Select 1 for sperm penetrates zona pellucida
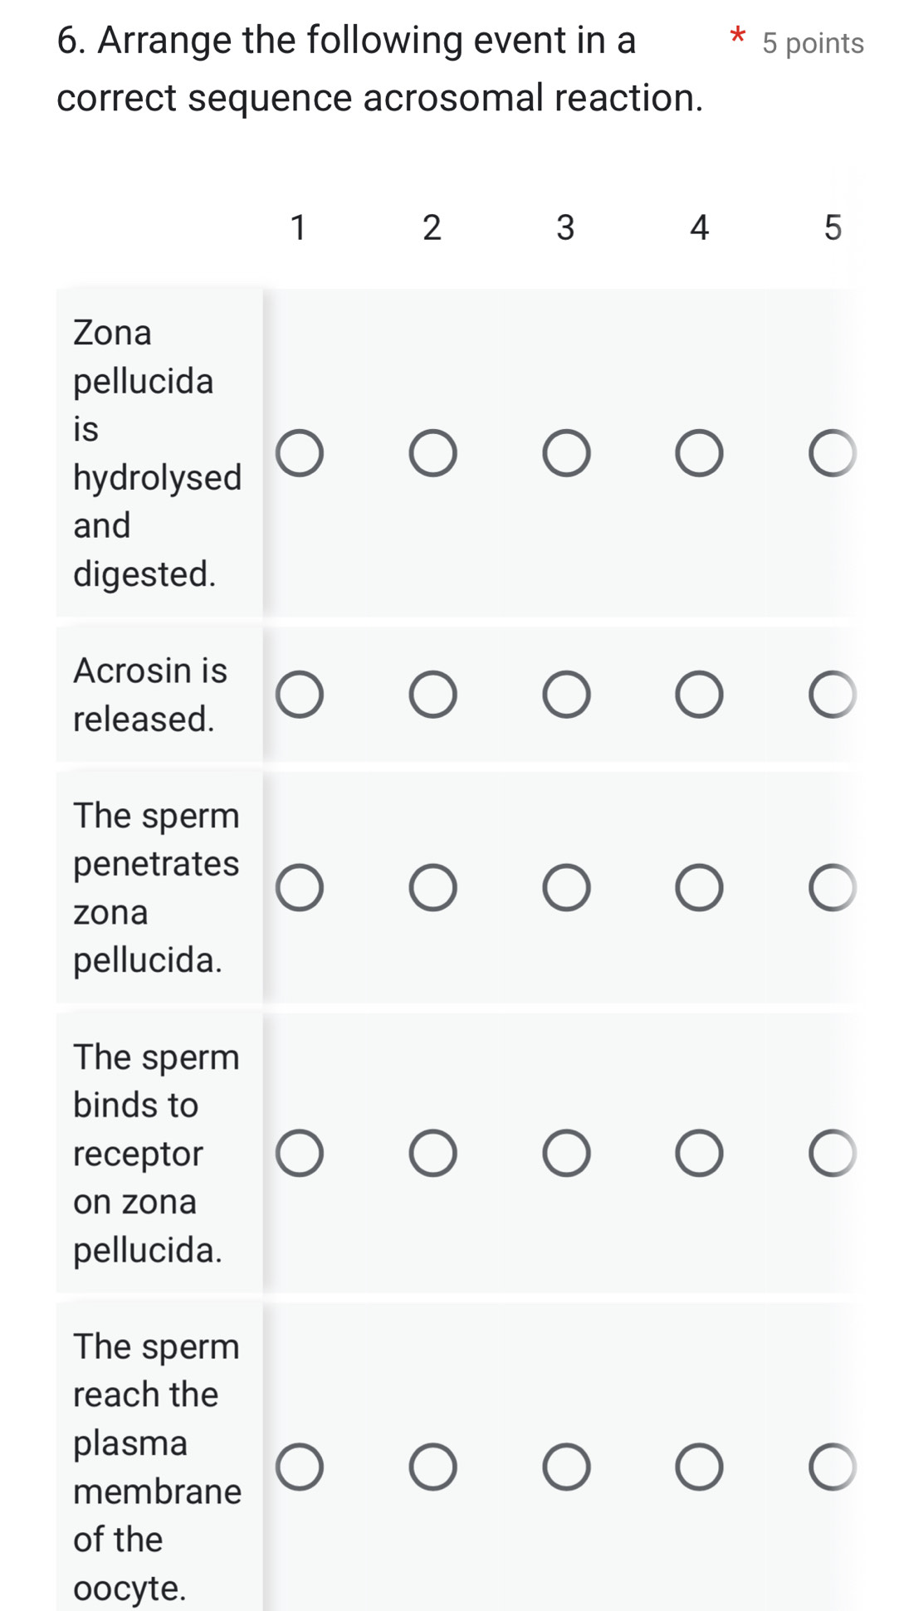This screenshot has height=1611, width=899. coord(300,888)
